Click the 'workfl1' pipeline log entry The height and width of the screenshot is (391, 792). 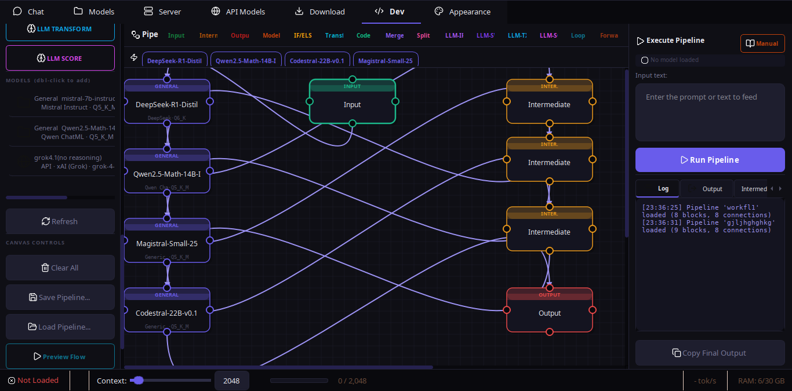point(706,211)
